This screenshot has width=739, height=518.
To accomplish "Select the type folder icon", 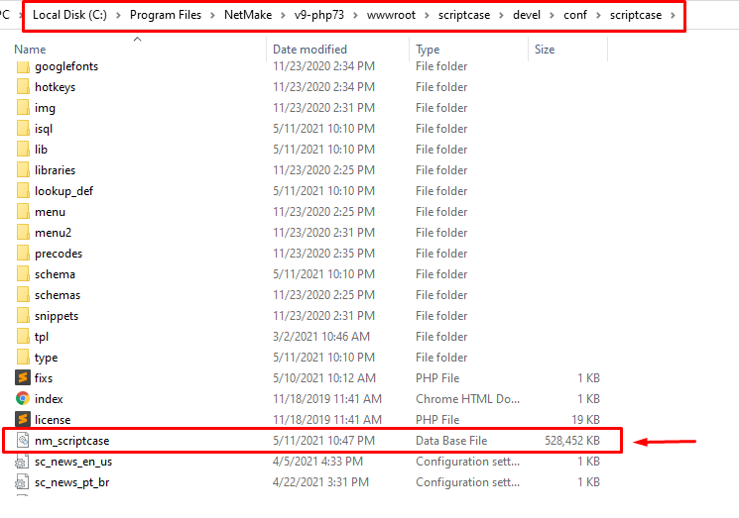I will [23, 358].
